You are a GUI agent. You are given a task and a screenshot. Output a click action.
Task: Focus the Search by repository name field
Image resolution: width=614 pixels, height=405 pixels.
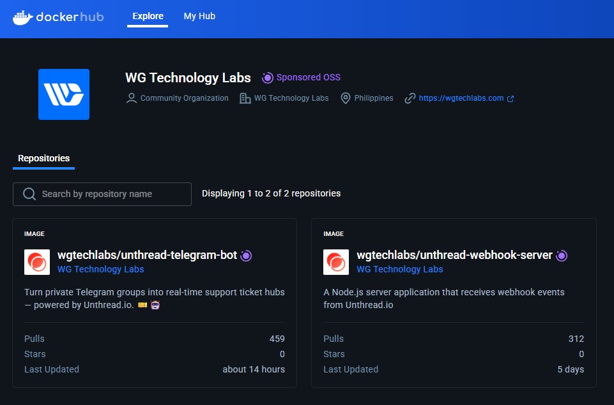point(102,194)
